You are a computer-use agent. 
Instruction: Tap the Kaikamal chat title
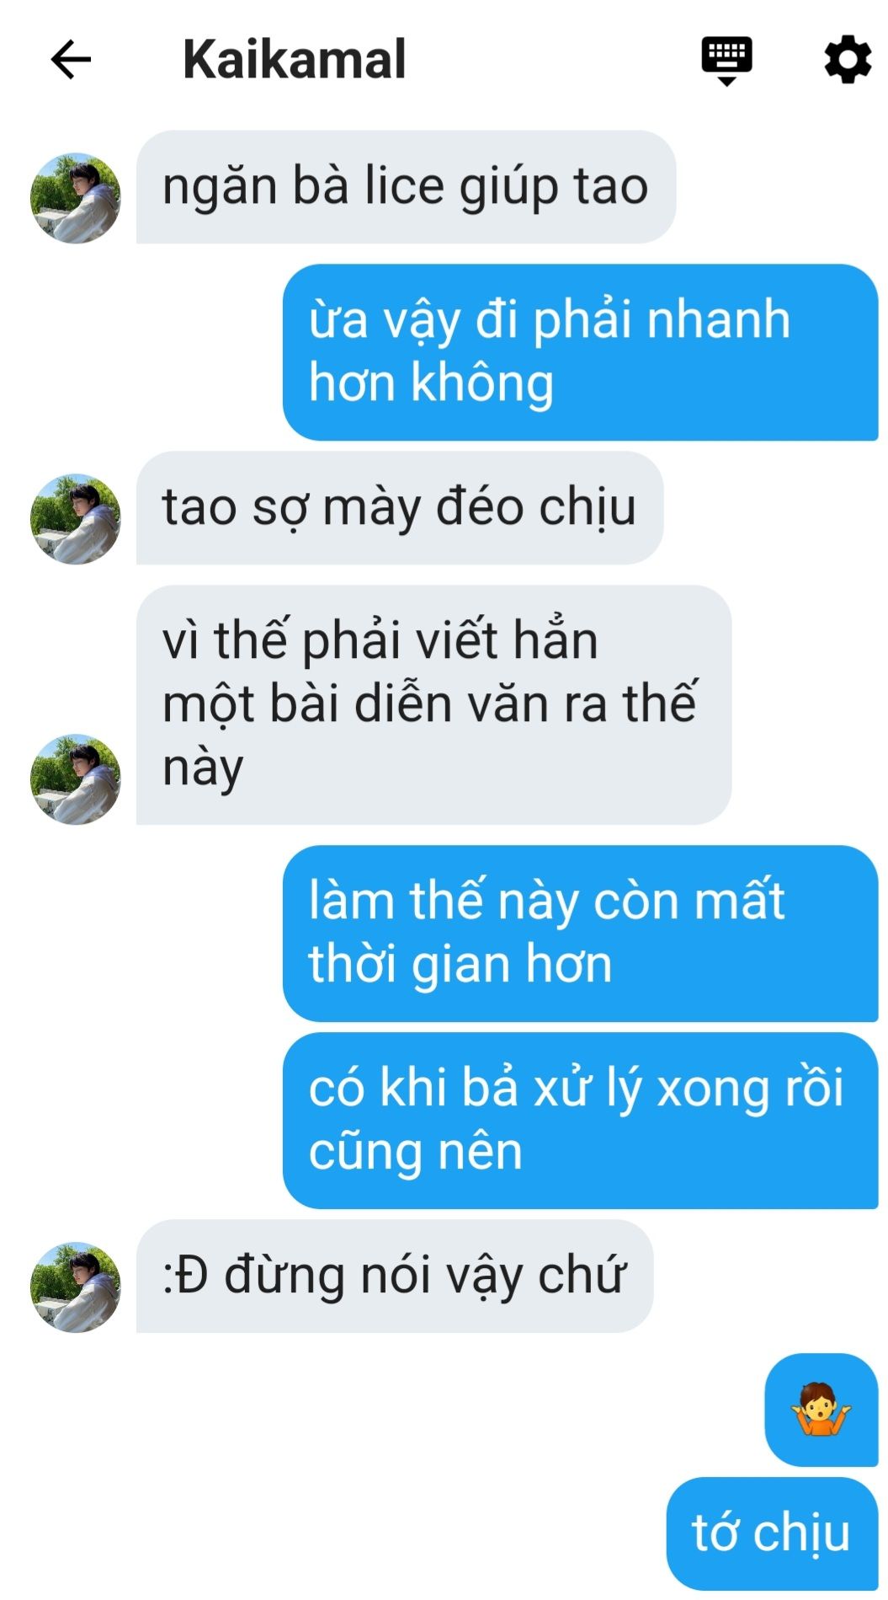[x=294, y=60]
